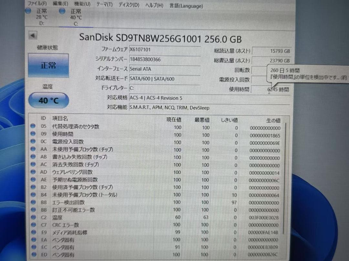Image resolution: width=349 pixels, height=261 pixels.
Task: Click blue indicator beside 使用時間 attribute
Action: (33, 134)
